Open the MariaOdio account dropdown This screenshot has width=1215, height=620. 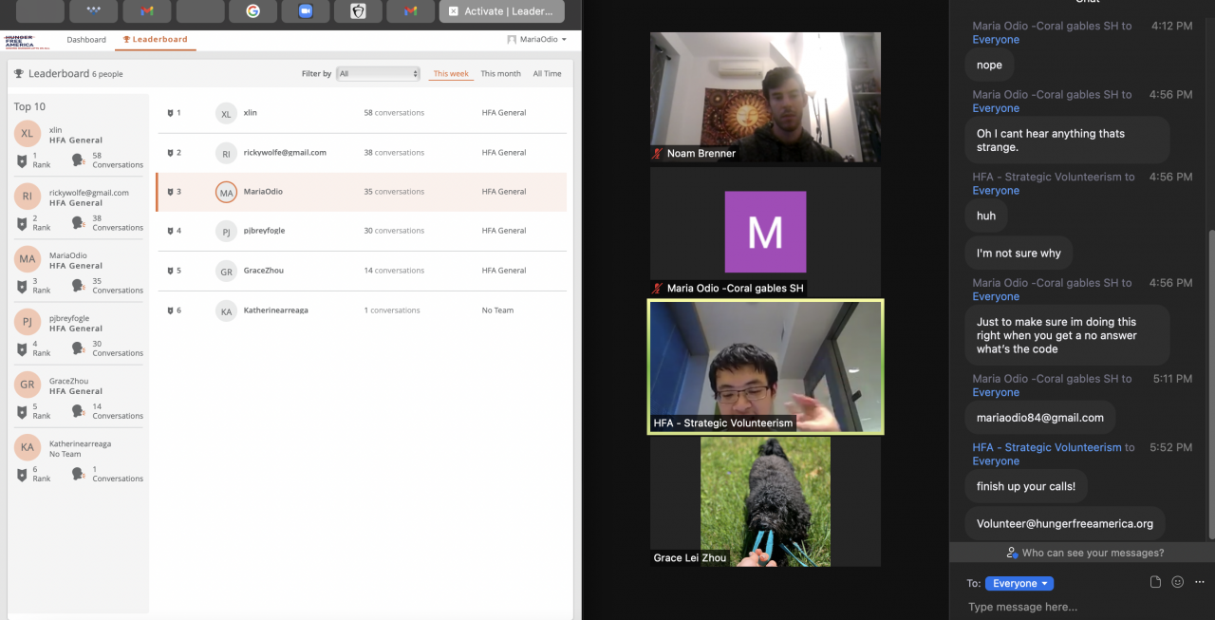(x=537, y=40)
